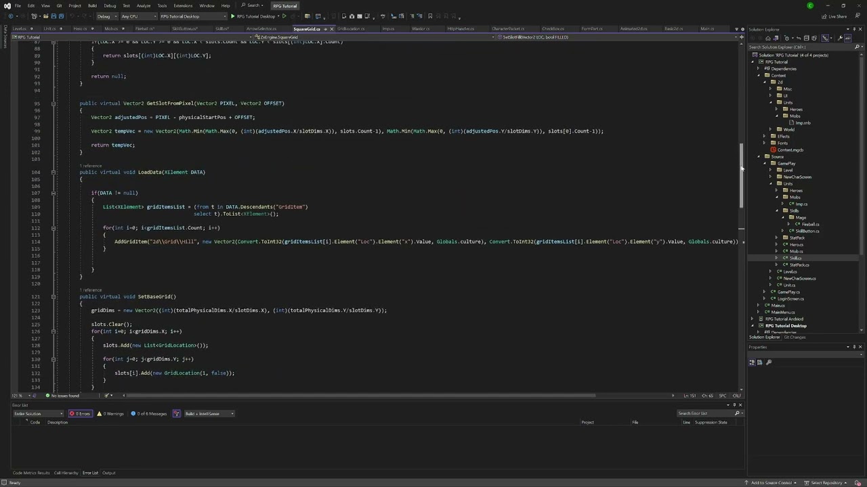Toggle the 0 Warnings filter

(x=111, y=413)
